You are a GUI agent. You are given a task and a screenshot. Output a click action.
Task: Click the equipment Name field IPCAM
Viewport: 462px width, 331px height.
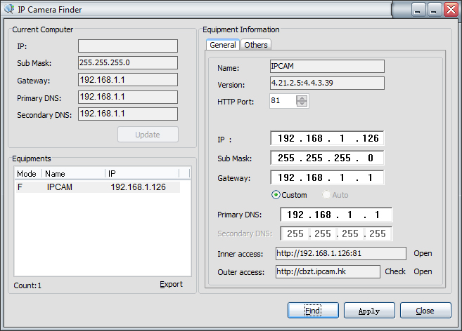(x=327, y=66)
